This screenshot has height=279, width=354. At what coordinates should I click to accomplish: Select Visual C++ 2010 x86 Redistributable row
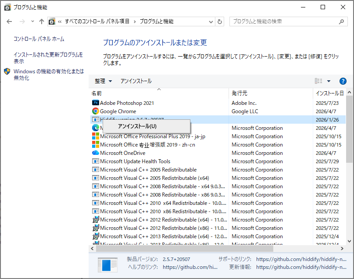[218, 211]
